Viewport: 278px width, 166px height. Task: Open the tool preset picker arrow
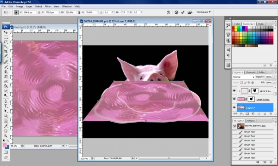[10, 12]
